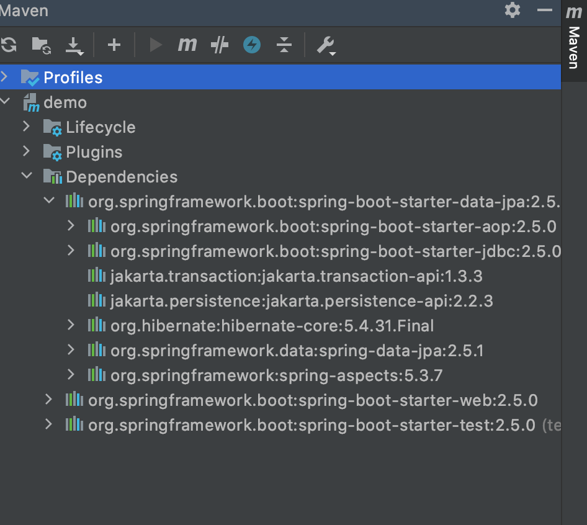Open Maven settings with the wrench icon
The height and width of the screenshot is (525, 587).
(325, 45)
